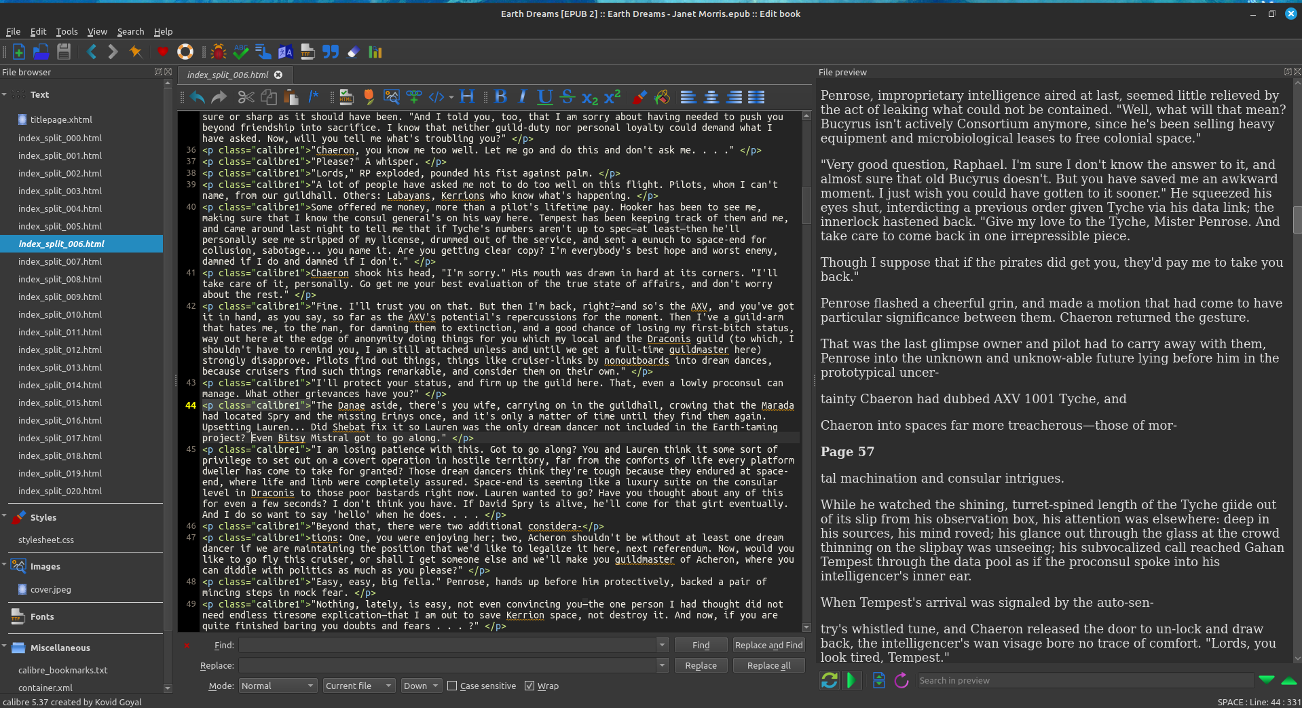Toggle Case sensitive search checkbox
1302x708 pixels.
coord(481,686)
